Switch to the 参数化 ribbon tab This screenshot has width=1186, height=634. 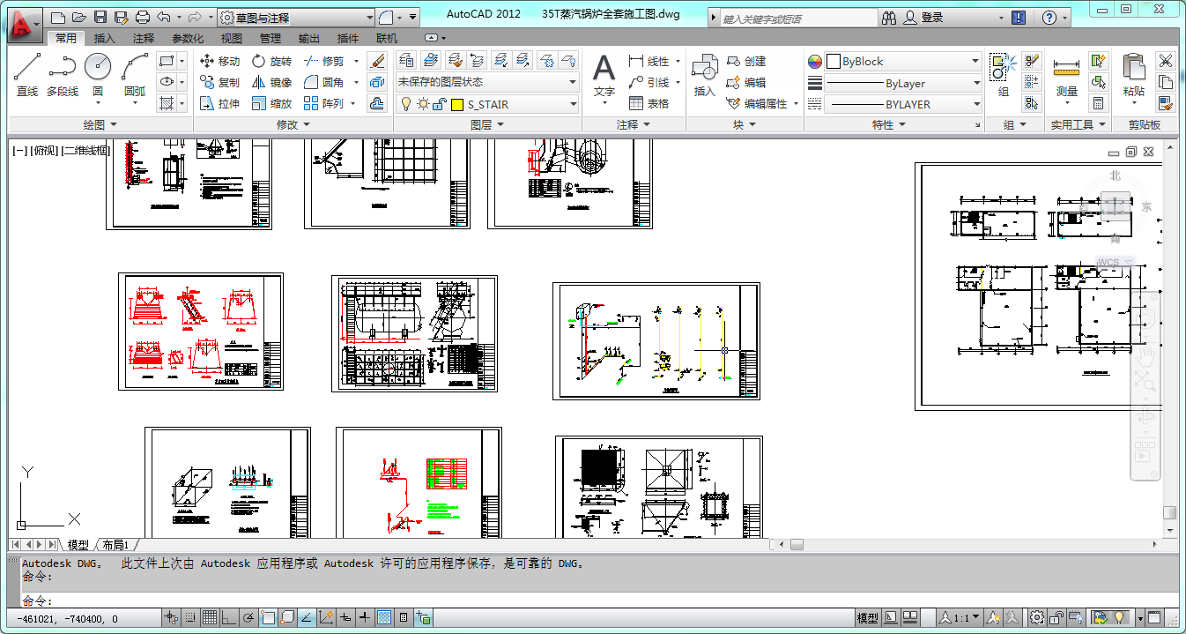[x=188, y=39]
